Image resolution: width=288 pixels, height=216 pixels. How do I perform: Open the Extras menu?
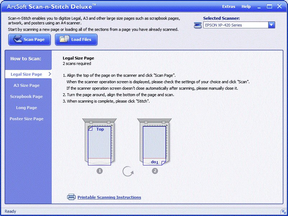pyautogui.click(x=229, y=6)
